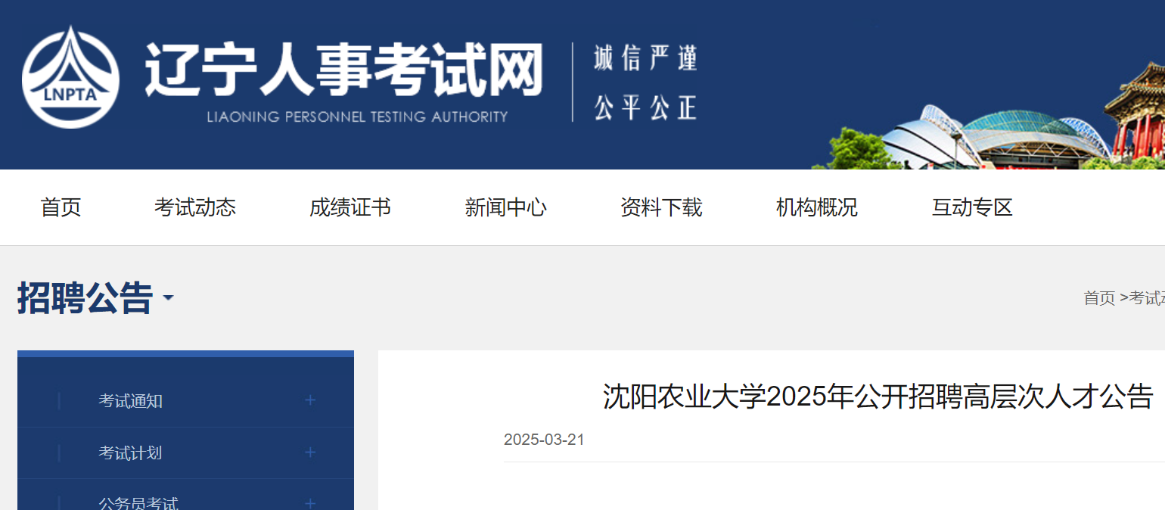Open the 互动专区 navigation item
1165x510 pixels.
972,207
